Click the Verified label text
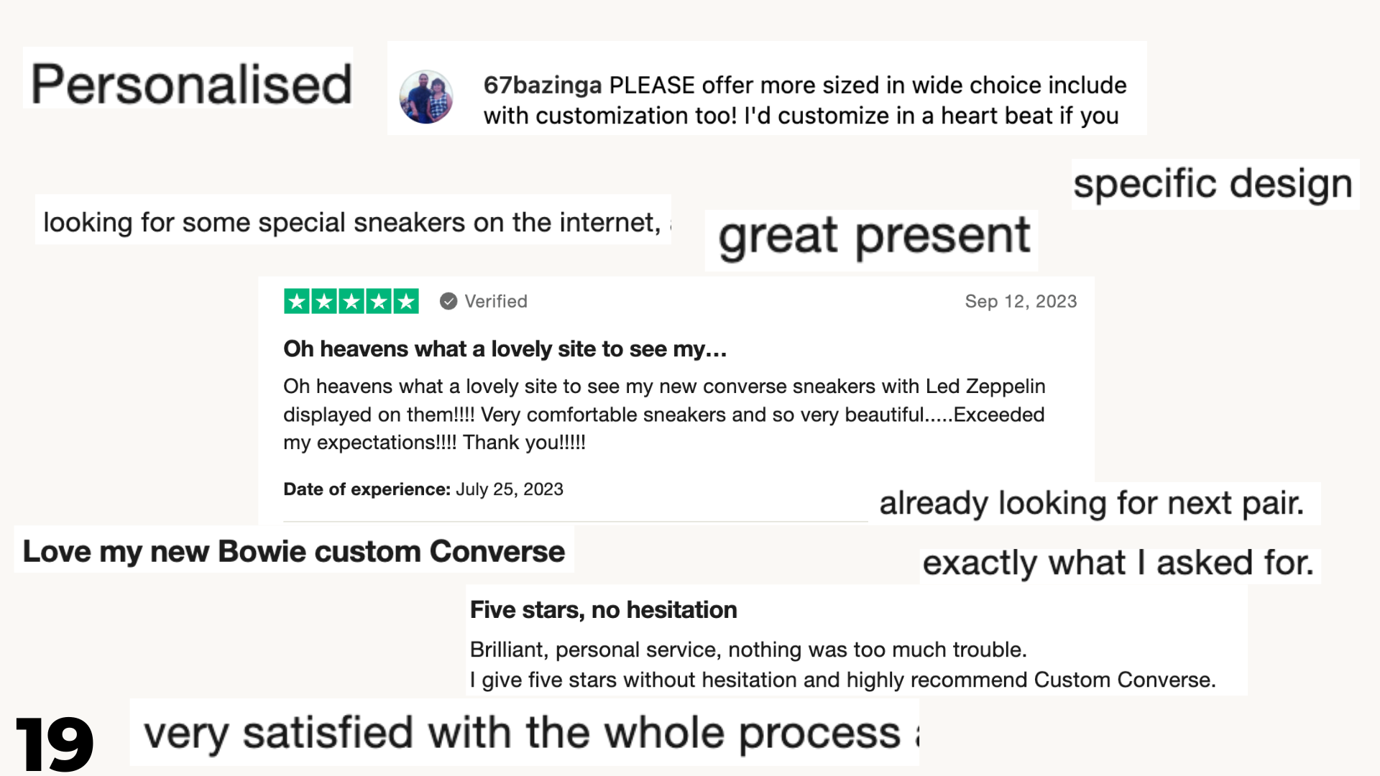Image resolution: width=1380 pixels, height=776 pixels. (x=496, y=301)
